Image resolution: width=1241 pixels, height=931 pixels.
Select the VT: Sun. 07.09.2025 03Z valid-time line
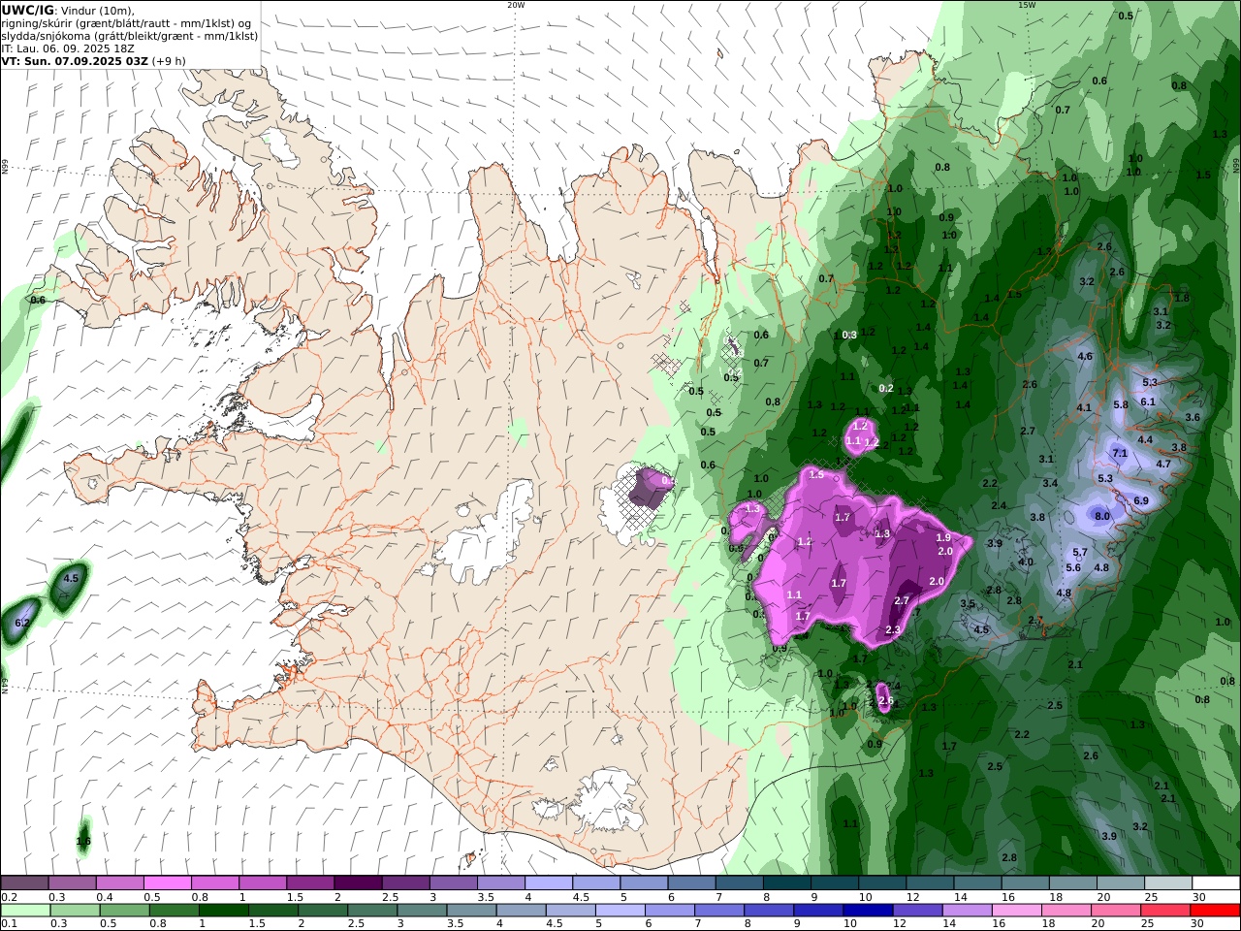click(x=75, y=60)
